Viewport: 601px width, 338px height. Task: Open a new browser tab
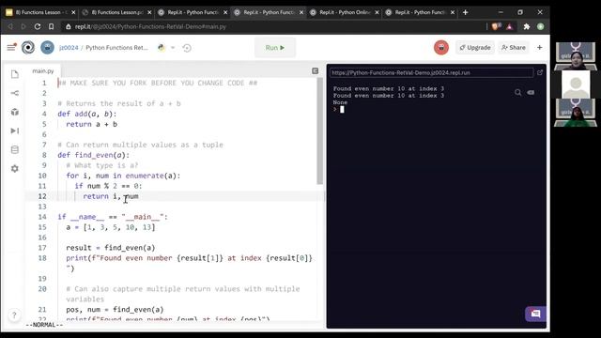pyautogui.click(x=465, y=12)
